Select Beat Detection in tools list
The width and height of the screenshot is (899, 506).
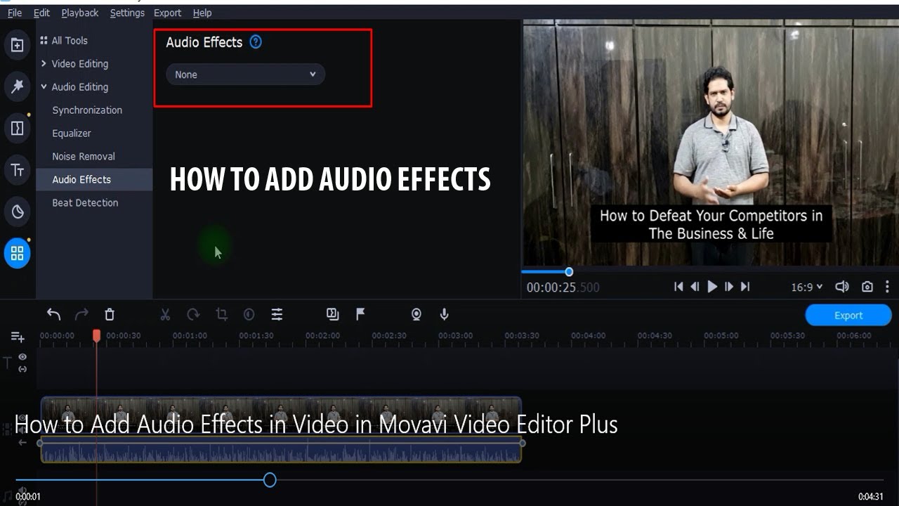click(85, 202)
